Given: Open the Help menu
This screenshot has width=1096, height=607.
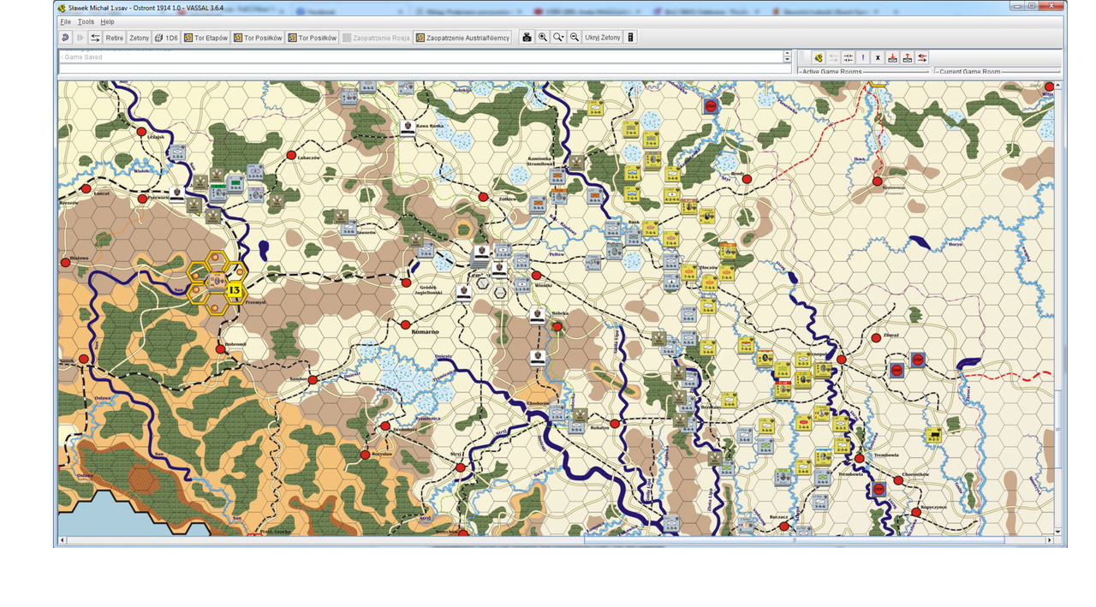Looking at the screenshot, I should (107, 21).
